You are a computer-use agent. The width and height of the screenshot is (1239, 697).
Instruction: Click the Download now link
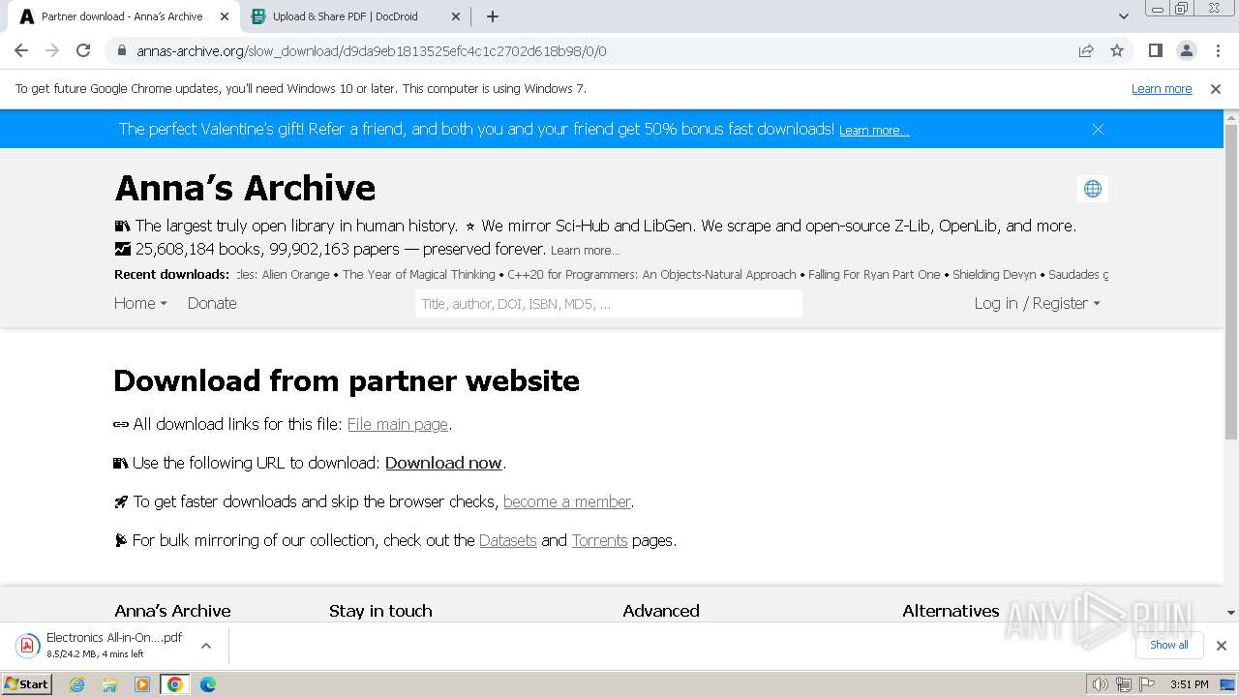pos(443,463)
